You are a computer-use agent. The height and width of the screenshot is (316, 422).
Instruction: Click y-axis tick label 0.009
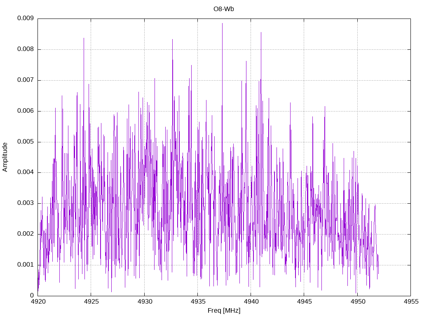point(26,18)
